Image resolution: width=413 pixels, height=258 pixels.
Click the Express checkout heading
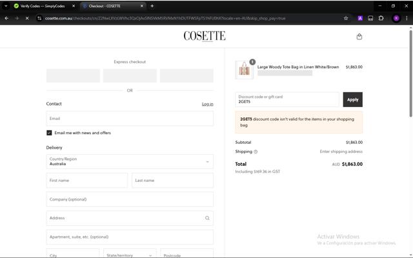coord(130,62)
